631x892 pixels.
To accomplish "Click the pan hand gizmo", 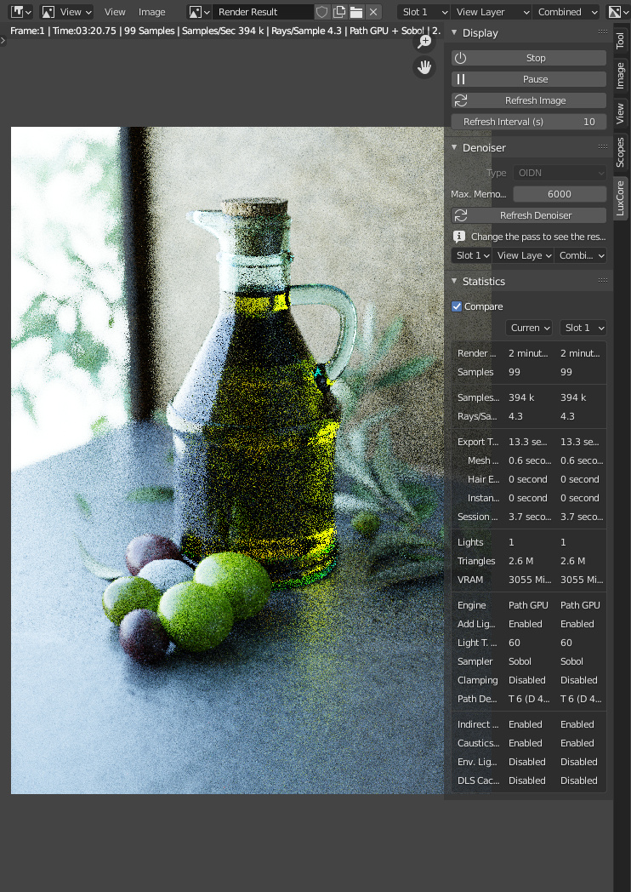I will coord(424,67).
